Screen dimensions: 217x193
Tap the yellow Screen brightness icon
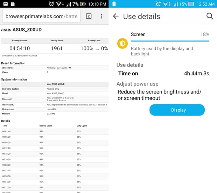point(122,43)
